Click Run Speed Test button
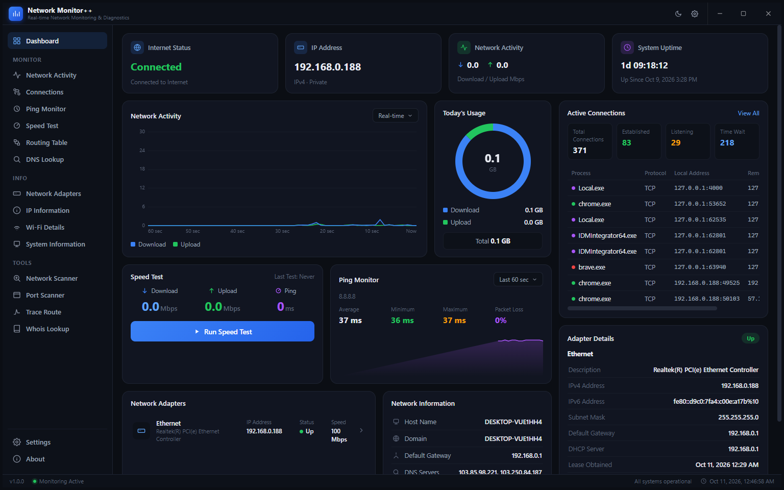 (223, 331)
